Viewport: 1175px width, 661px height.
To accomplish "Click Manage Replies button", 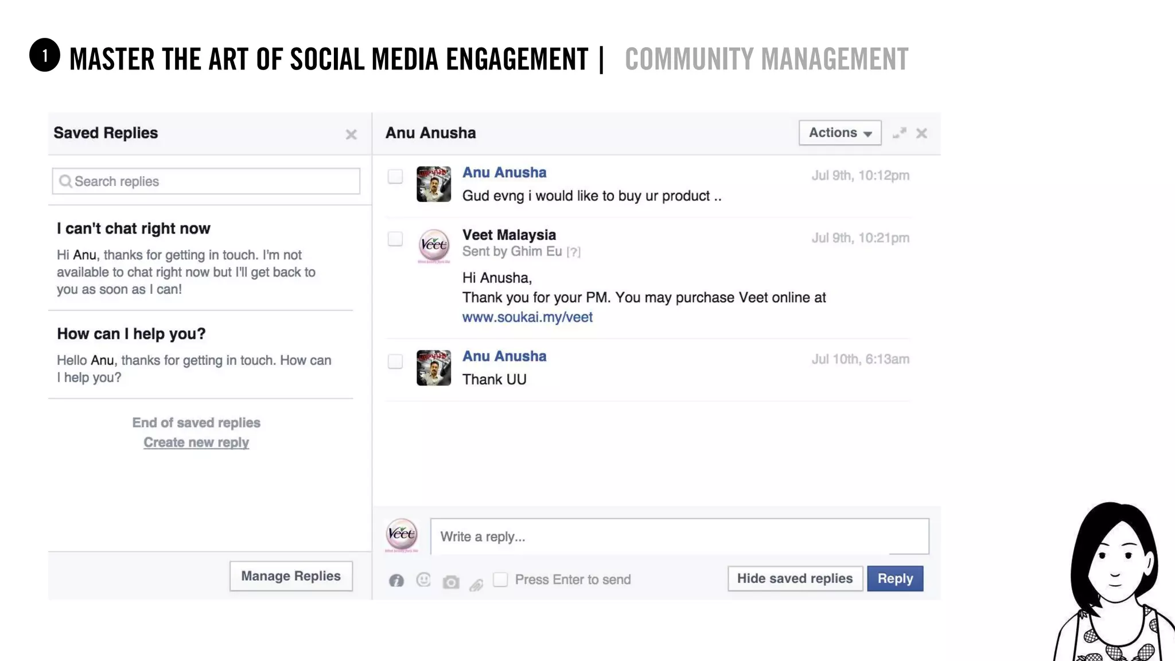I will click(291, 576).
